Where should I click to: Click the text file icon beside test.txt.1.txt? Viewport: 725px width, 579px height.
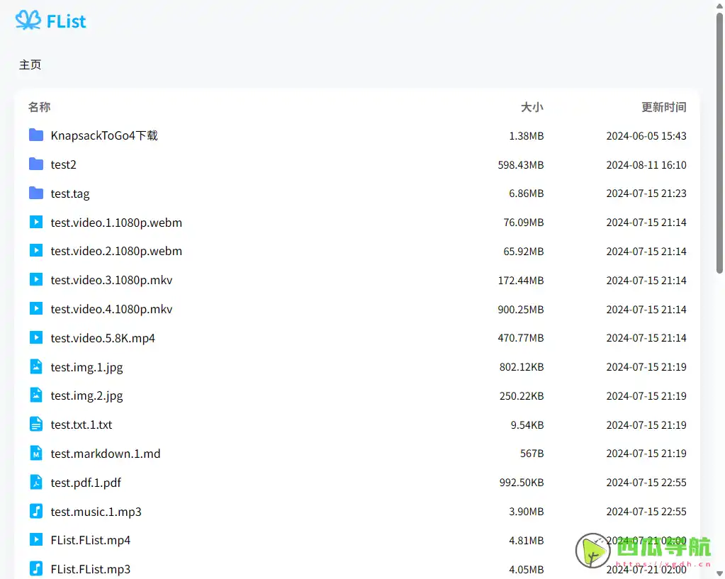click(36, 425)
